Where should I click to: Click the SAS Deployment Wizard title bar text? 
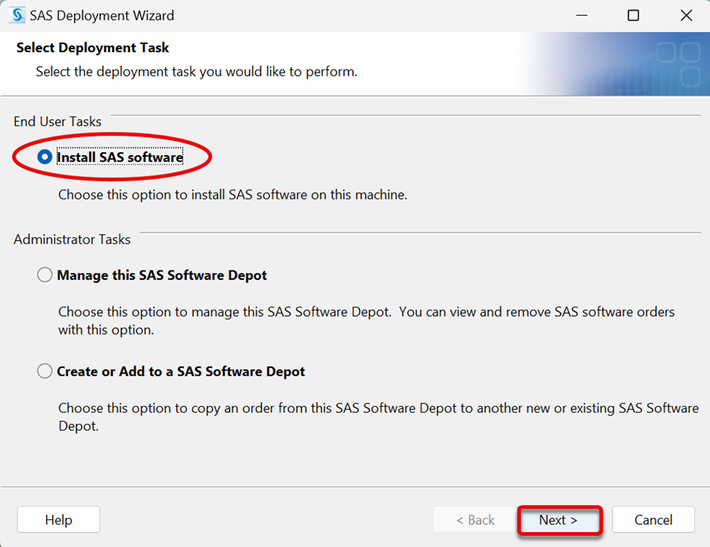102,16
